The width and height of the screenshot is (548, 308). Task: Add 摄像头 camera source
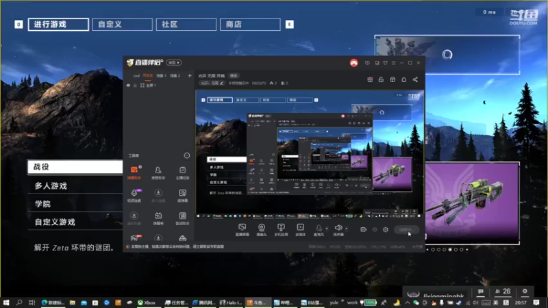262,230
